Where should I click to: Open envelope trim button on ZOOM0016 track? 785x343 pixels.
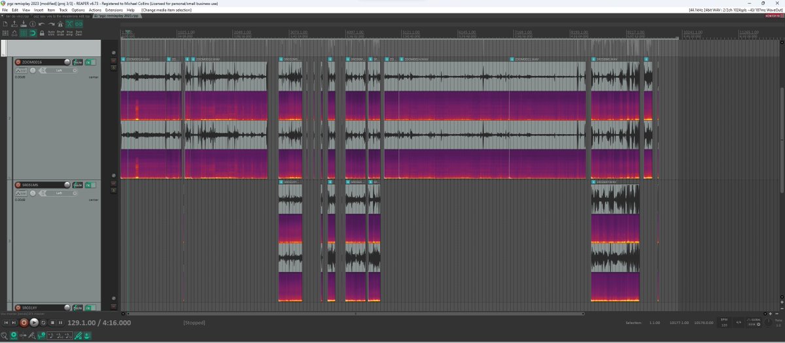[21, 71]
